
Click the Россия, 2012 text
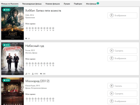click(30, 50)
